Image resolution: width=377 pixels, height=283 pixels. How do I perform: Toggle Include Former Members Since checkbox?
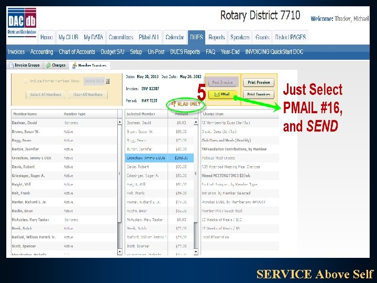point(26,81)
